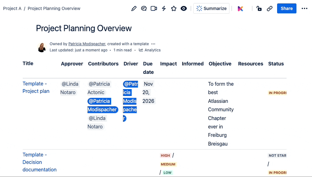
Task: Click NOT STARTED status in Decision documentation row
Action: click(x=277, y=156)
